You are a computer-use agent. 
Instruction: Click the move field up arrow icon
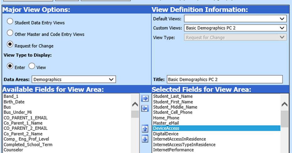pos(145,129)
